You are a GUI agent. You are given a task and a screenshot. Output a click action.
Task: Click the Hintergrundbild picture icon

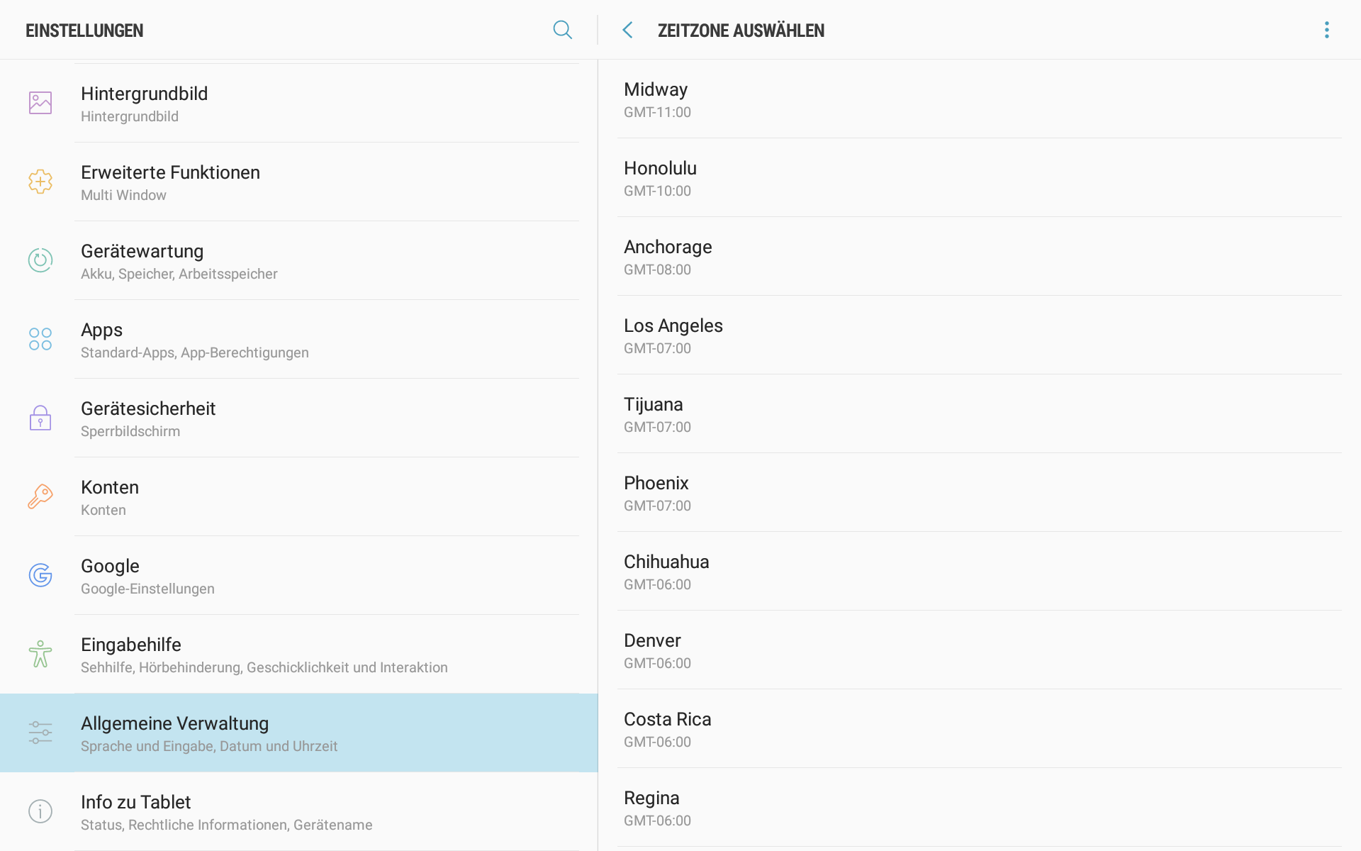tap(40, 103)
